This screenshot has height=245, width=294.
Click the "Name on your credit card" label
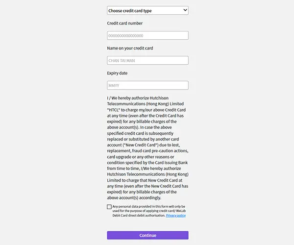click(x=130, y=48)
